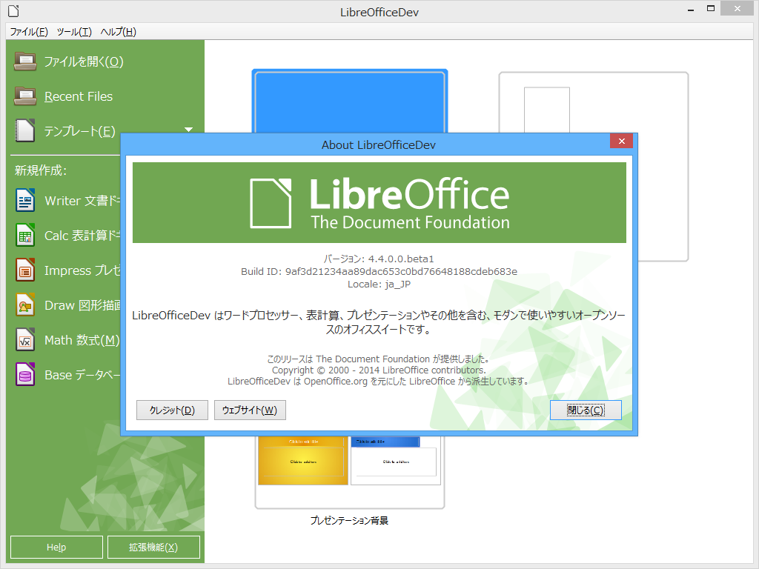
Task: Select the yellow presentation background thumbnail
Action: pos(303,461)
